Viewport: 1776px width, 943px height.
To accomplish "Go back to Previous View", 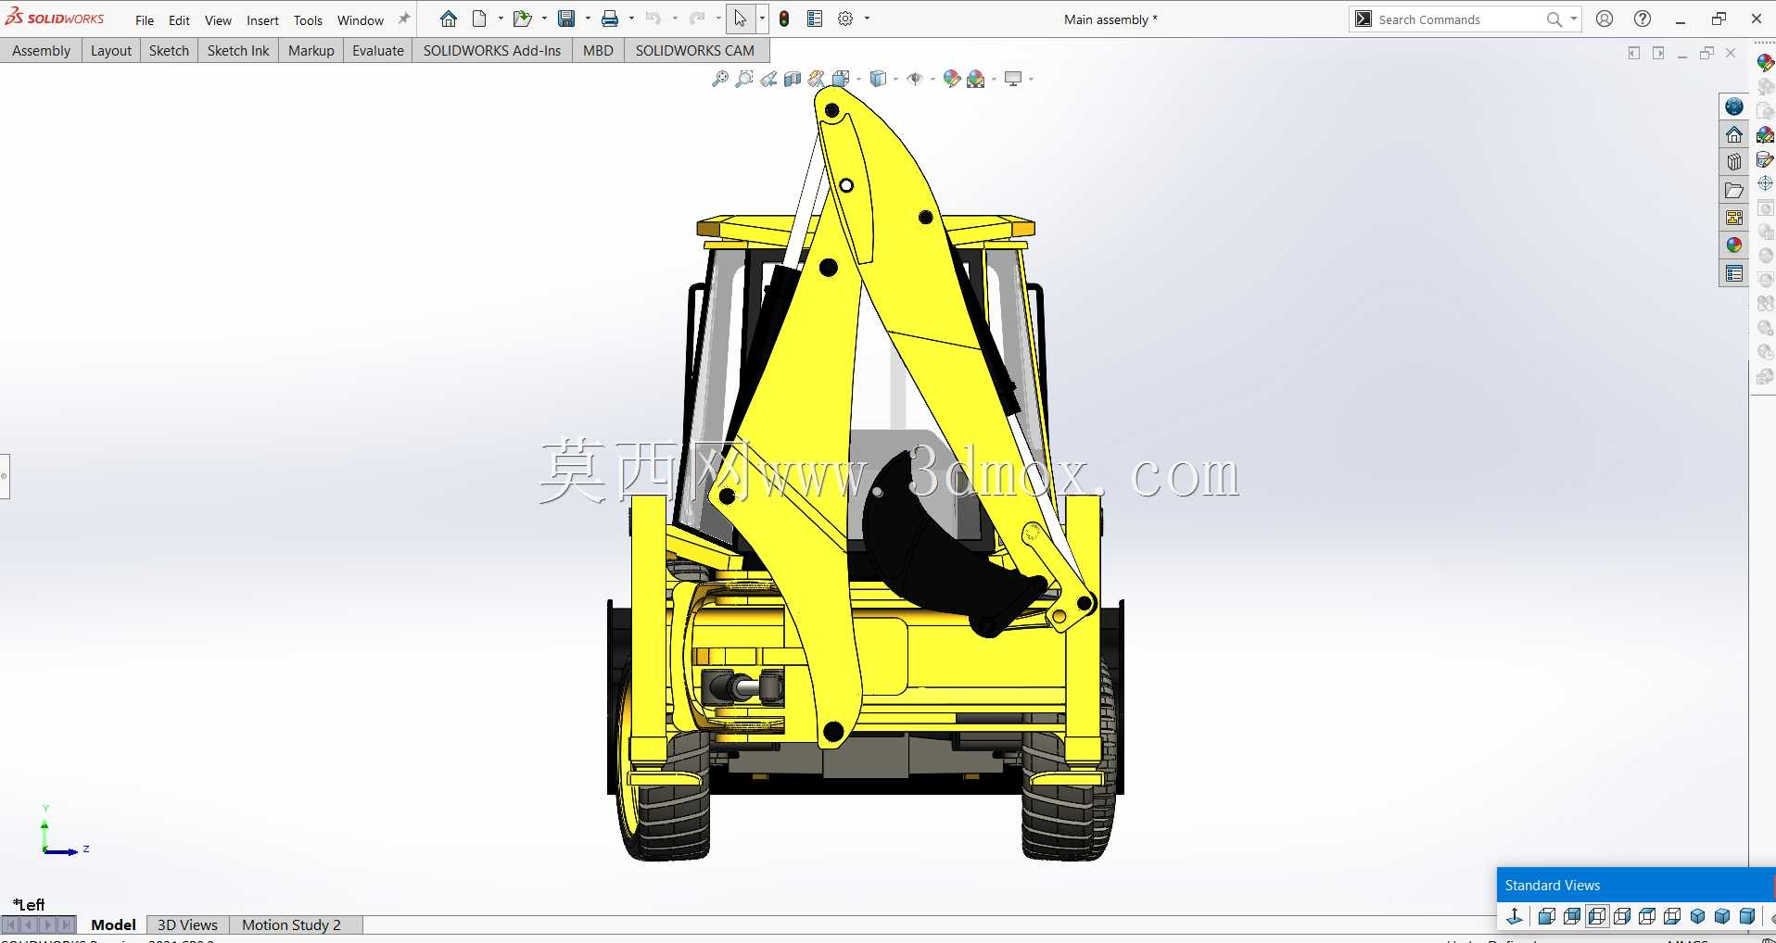I will click(x=768, y=79).
